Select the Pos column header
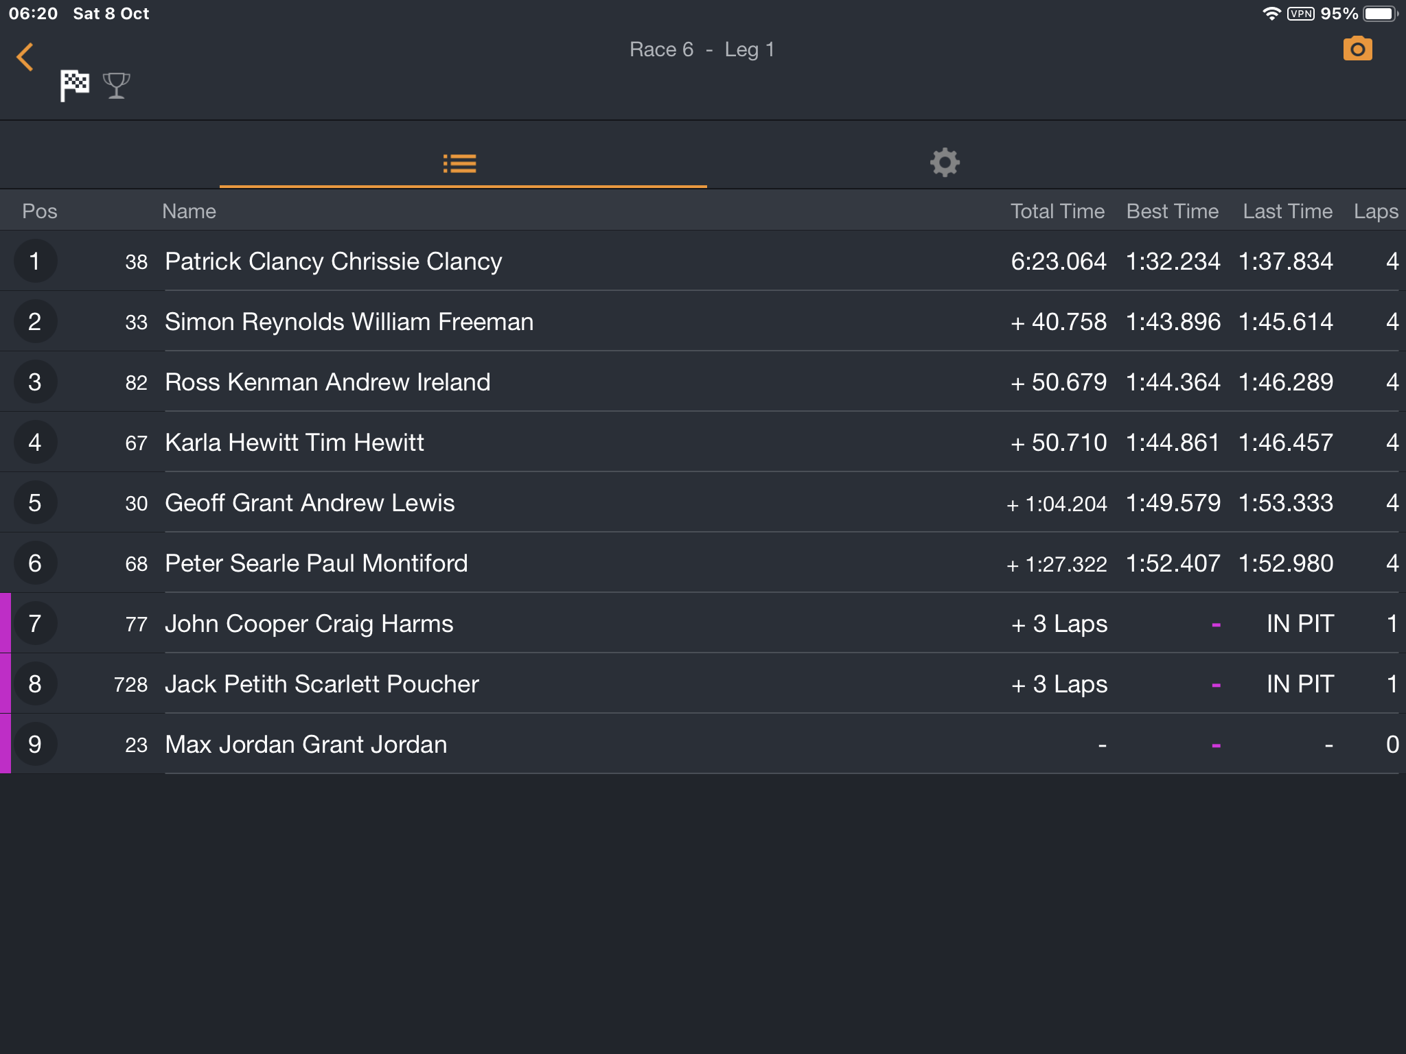The width and height of the screenshot is (1406, 1054). coord(40,211)
